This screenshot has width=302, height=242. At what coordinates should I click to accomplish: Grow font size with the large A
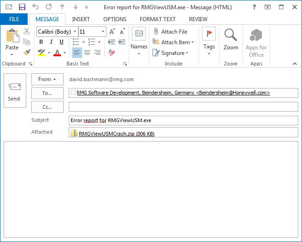[112, 31]
